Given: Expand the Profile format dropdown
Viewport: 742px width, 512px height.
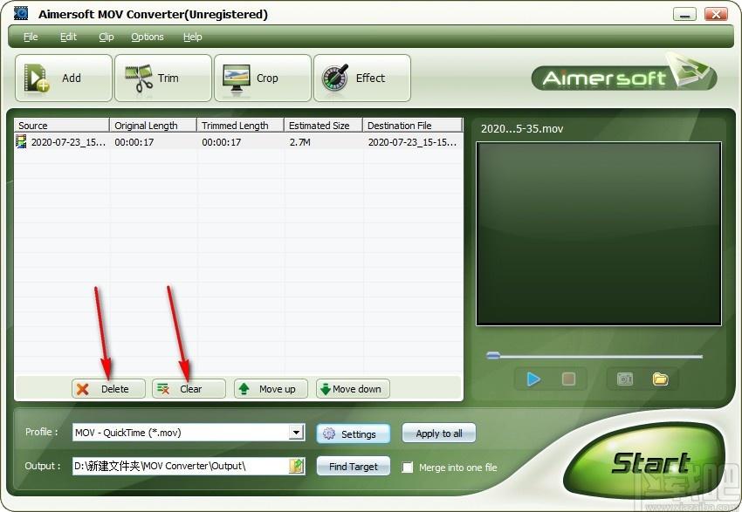Looking at the screenshot, I should tap(296, 432).
